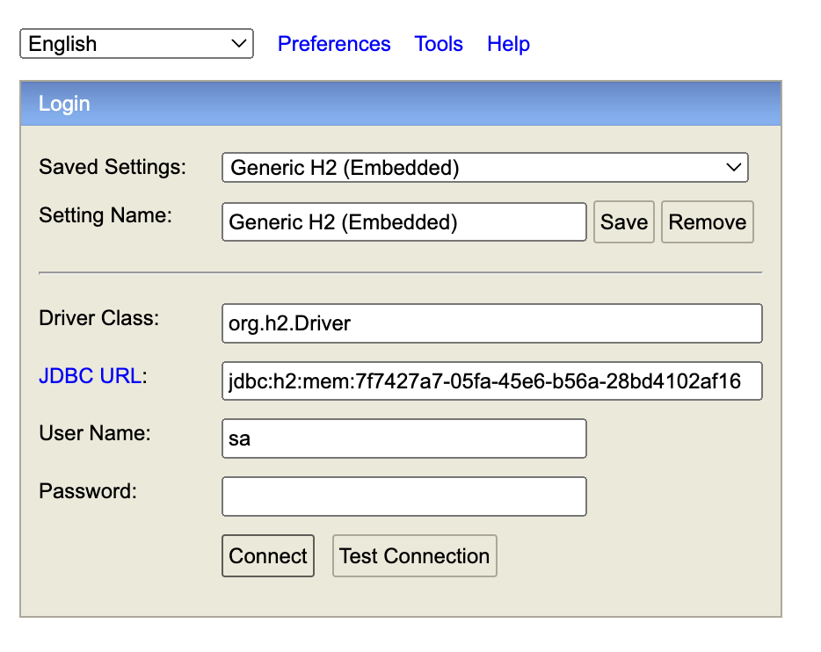Click the Remove button
This screenshot has height=652, width=821.
[x=708, y=221]
